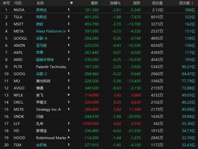The height and width of the screenshot is (149, 198).
Task: Click the 386亿 turnover value
Action: [190, 10]
